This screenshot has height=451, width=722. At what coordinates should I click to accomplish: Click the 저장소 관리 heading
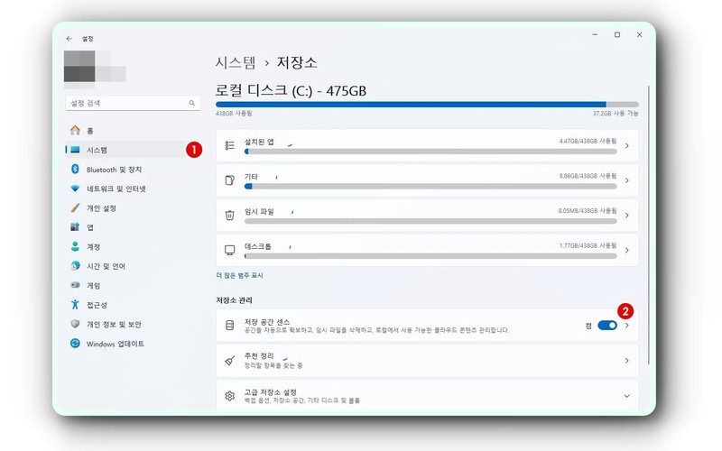click(x=234, y=300)
